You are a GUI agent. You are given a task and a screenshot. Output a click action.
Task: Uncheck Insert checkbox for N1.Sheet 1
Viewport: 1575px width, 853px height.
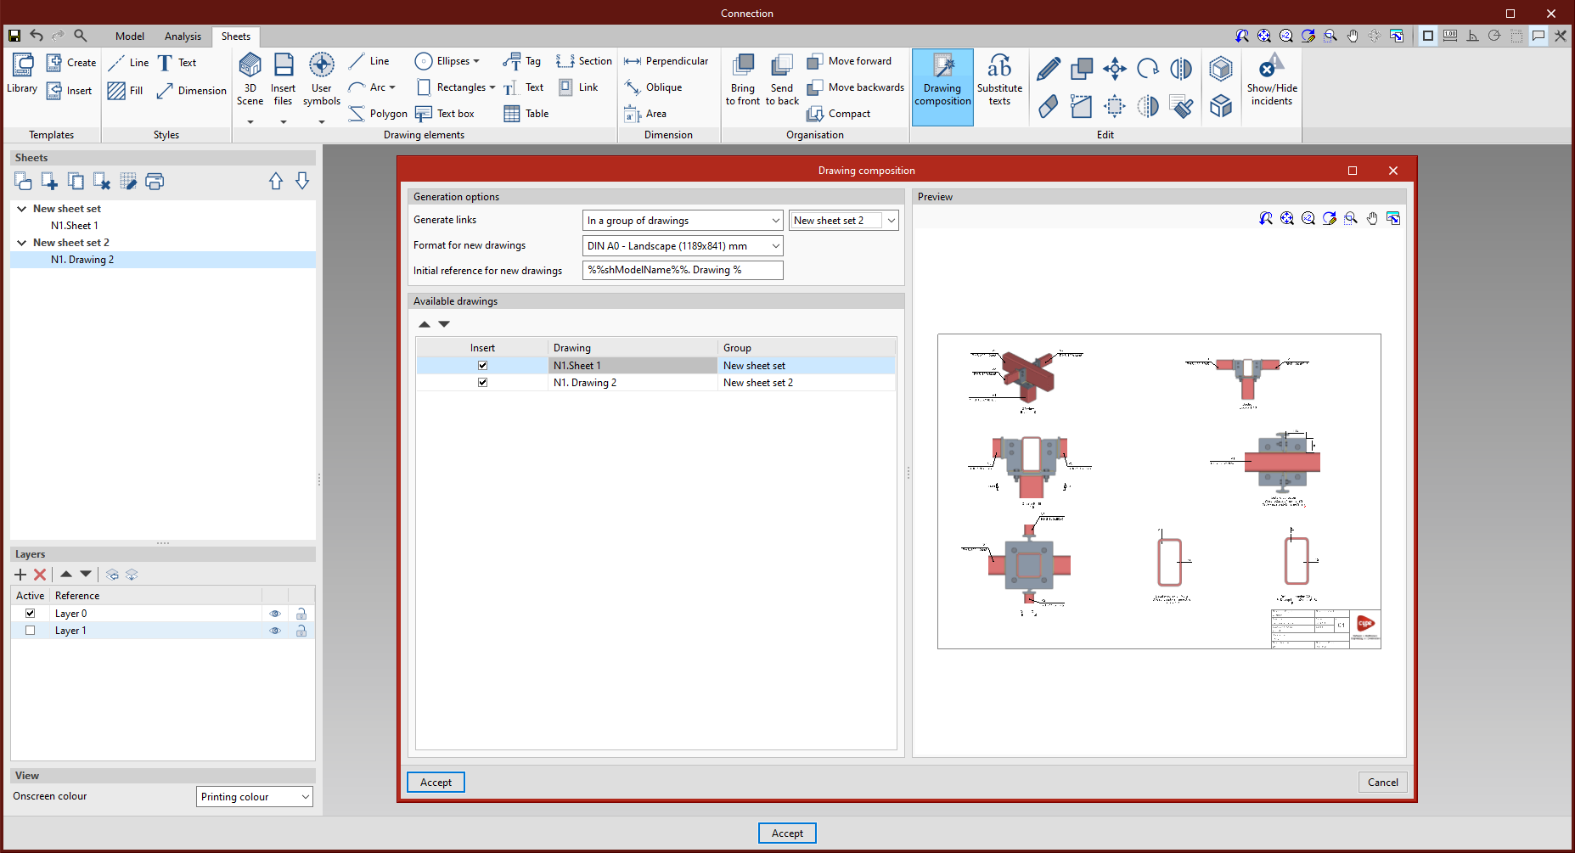pyautogui.click(x=482, y=366)
